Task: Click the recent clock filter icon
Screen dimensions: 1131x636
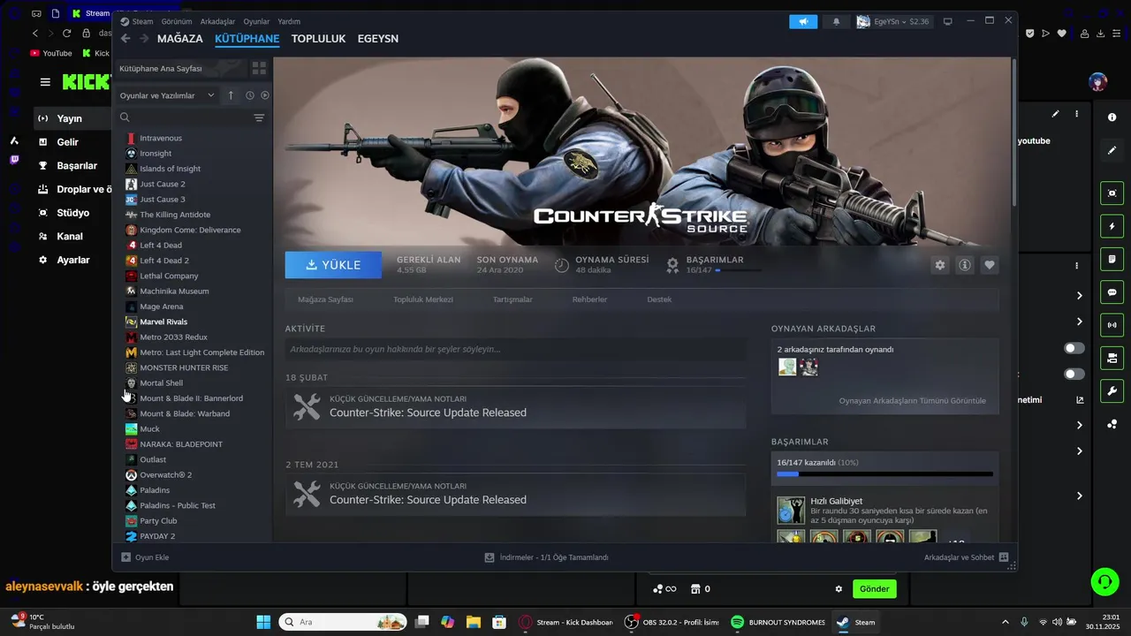Action: click(250, 95)
